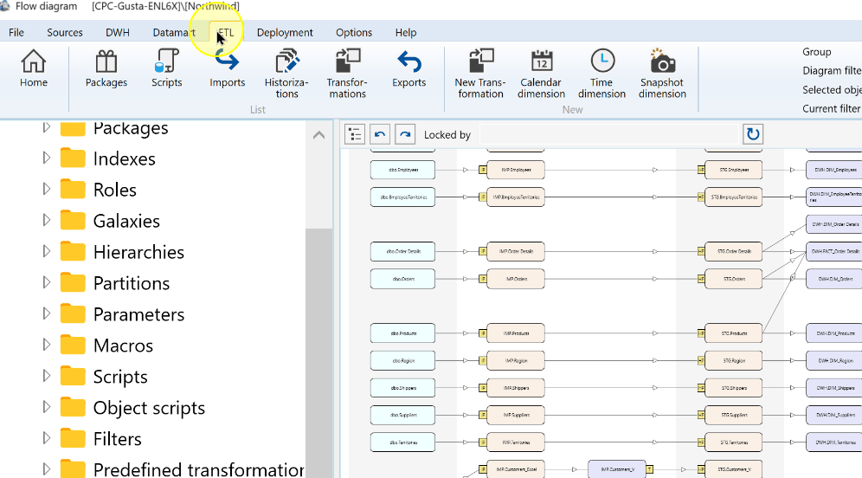Click the tree panel scroll up arrow

tap(318, 135)
